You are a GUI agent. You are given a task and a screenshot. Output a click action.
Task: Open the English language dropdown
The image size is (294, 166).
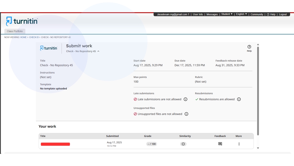point(241,14)
